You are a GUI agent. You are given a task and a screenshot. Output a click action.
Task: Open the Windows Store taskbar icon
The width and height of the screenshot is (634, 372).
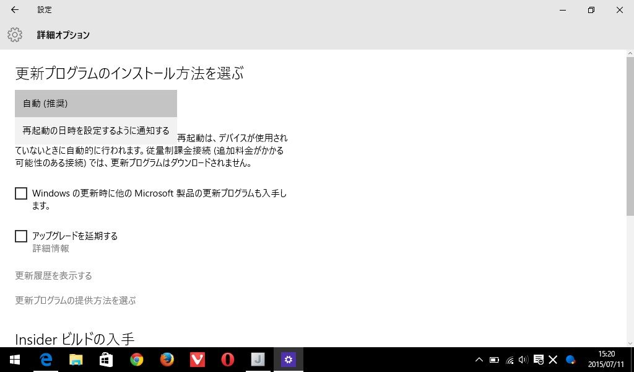(106, 360)
